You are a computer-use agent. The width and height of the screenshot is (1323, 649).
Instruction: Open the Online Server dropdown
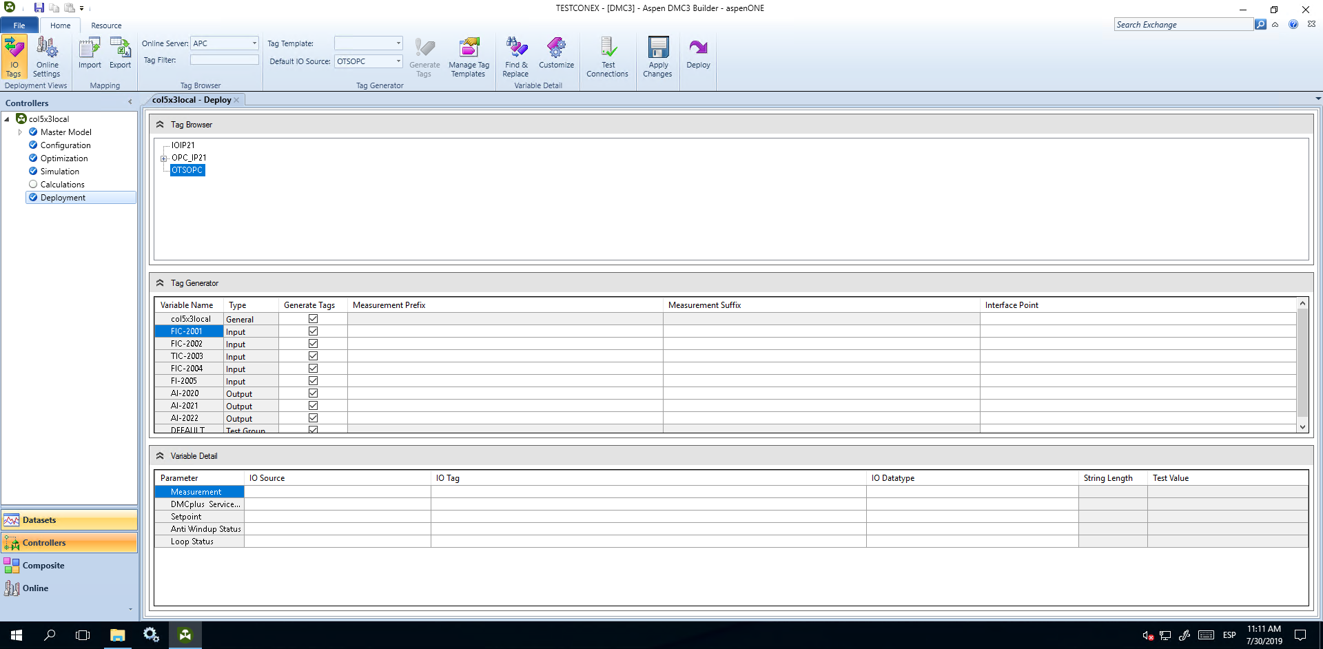(254, 43)
